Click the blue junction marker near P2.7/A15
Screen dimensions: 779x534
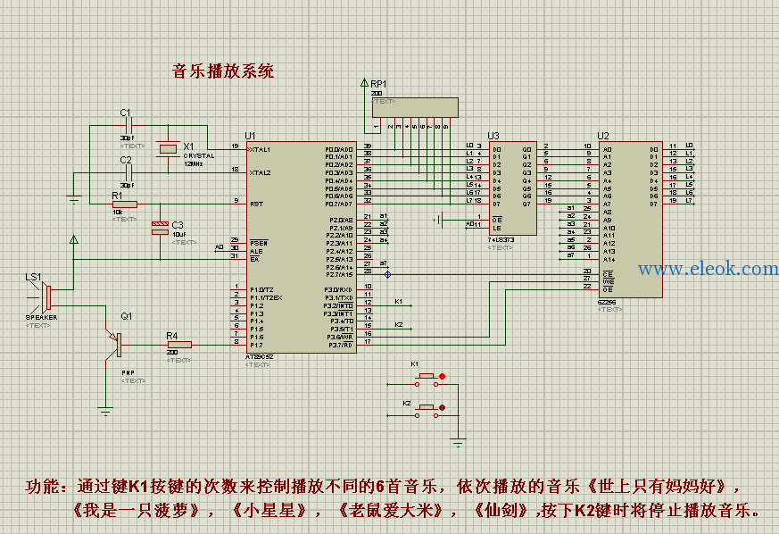pyautogui.click(x=387, y=274)
